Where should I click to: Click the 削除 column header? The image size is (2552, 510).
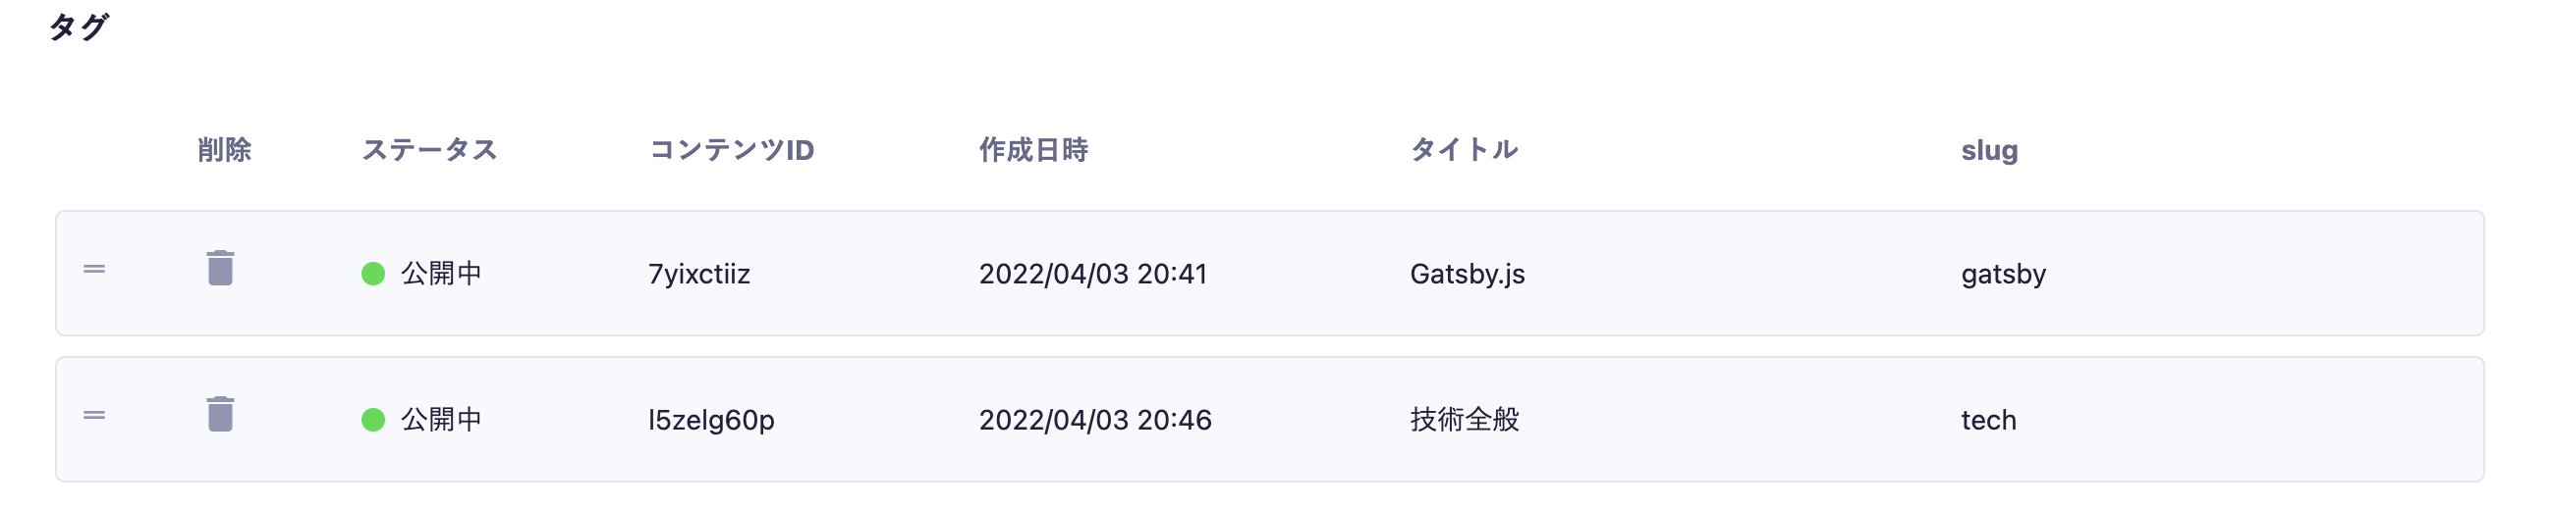click(225, 150)
